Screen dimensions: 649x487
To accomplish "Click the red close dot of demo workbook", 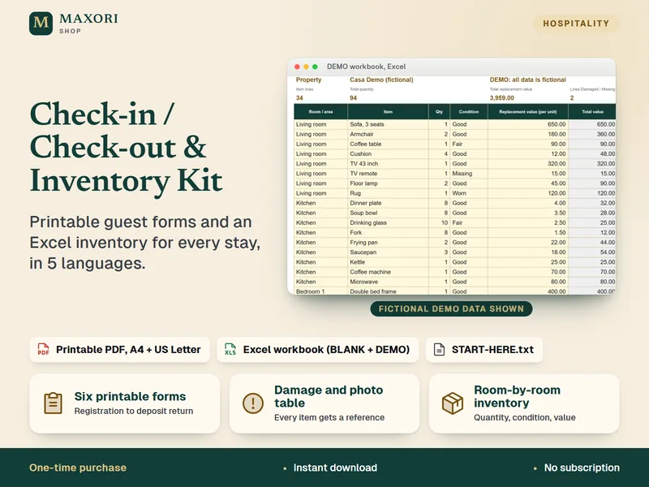I will (297, 67).
